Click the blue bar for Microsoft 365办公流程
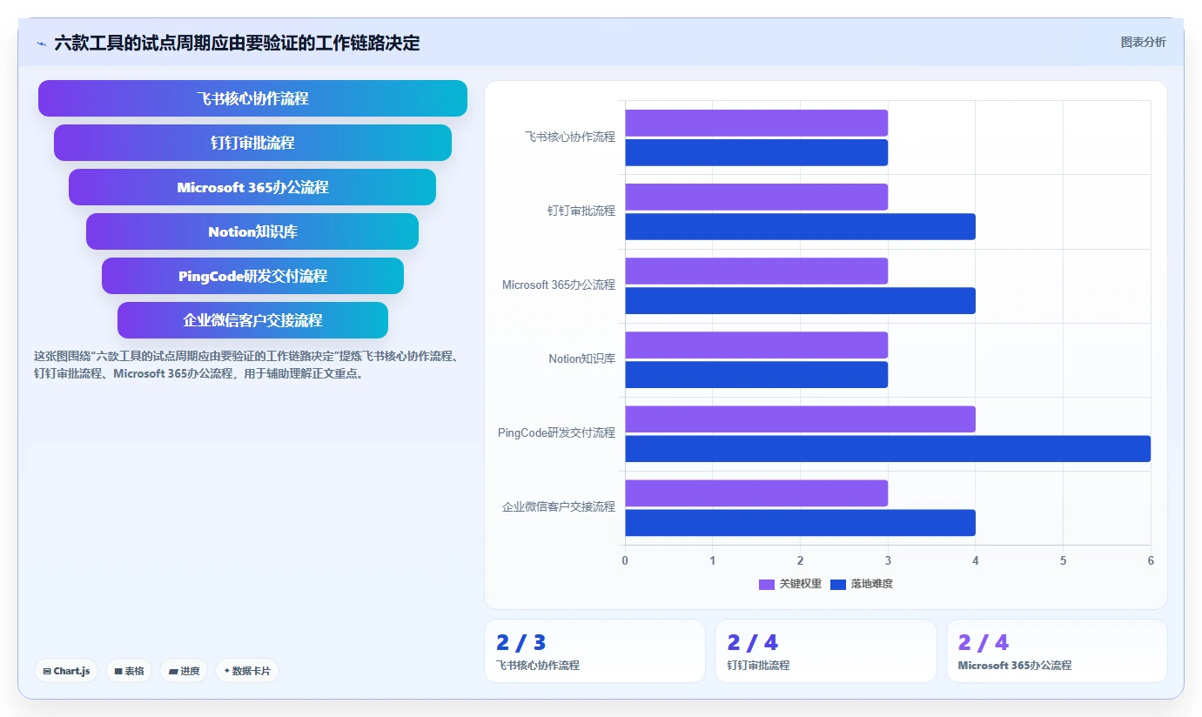 800,300
